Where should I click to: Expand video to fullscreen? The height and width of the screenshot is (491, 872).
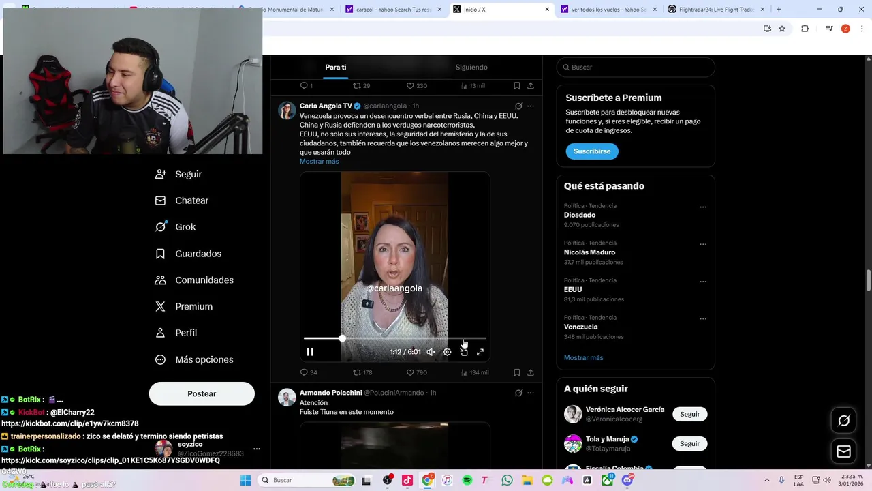pyautogui.click(x=480, y=352)
